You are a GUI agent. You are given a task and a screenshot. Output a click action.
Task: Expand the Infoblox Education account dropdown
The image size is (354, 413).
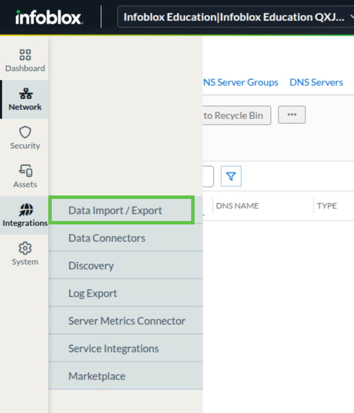click(236, 17)
